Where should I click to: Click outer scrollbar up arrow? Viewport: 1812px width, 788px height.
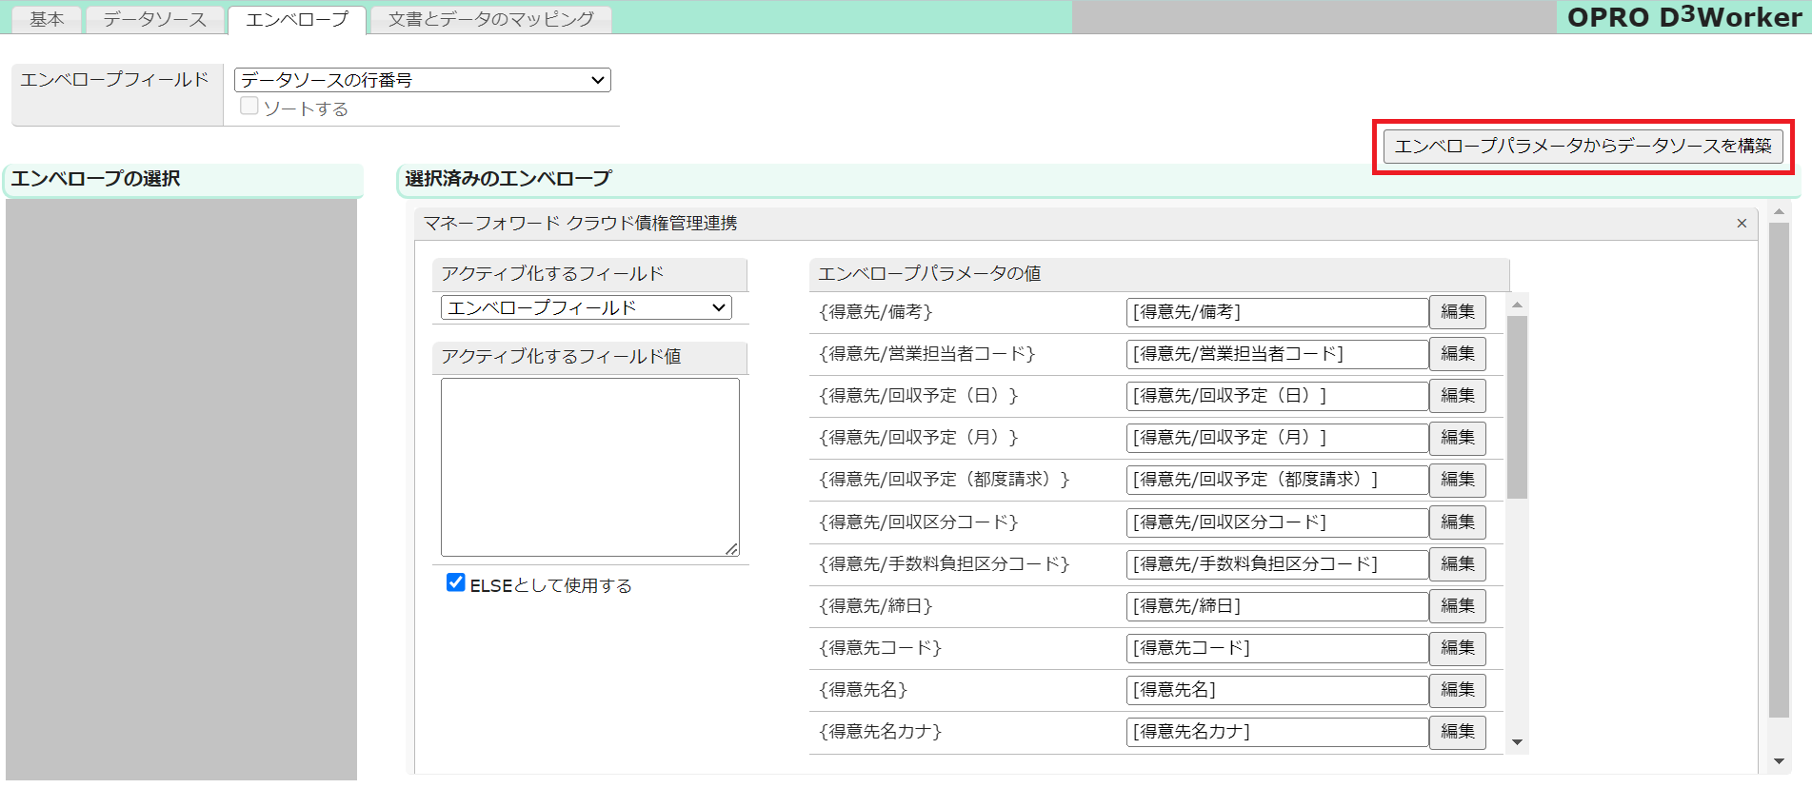[1778, 211]
